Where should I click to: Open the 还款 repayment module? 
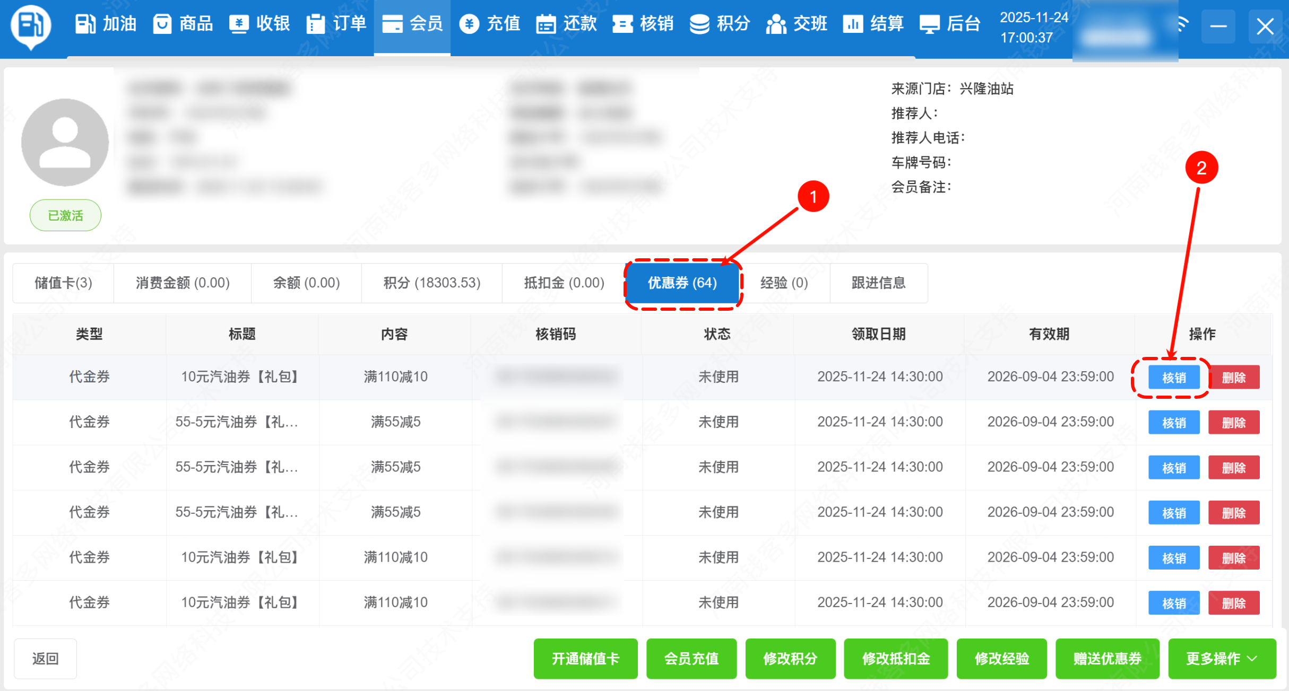pyautogui.click(x=566, y=24)
